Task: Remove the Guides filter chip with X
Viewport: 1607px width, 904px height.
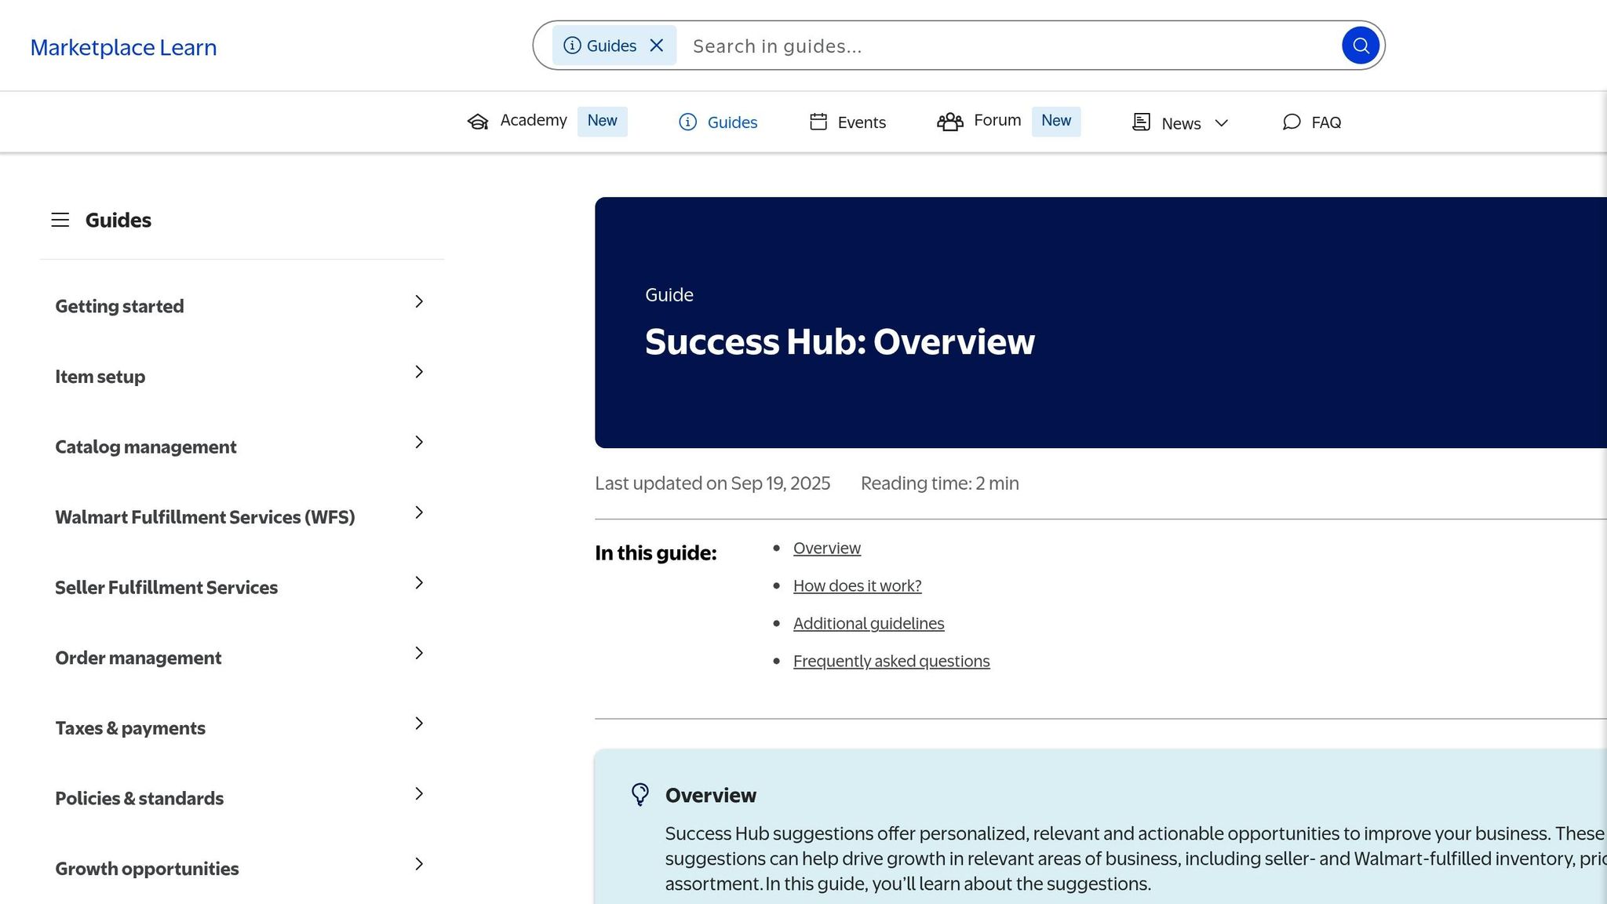Action: pyautogui.click(x=657, y=46)
